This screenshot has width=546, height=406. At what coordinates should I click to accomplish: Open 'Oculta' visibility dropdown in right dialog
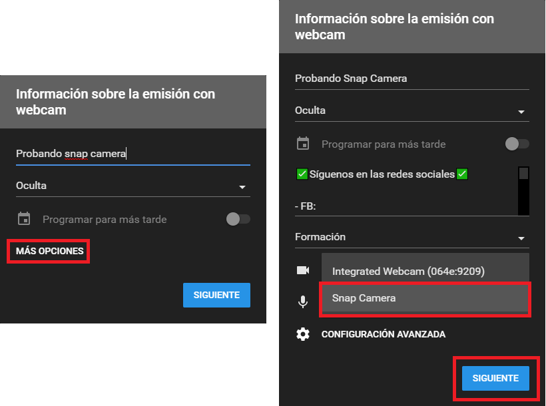(412, 110)
